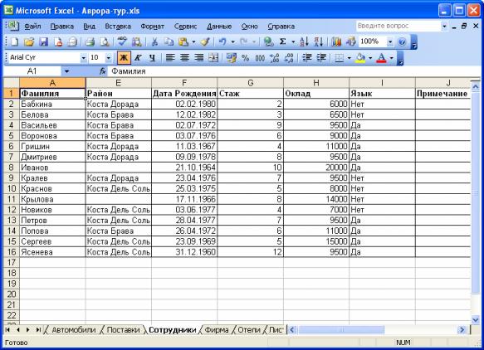The height and width of the screenshot is (350, 484).
Task: Click Increase Decimal icon
Action: [x=275, y=58]
